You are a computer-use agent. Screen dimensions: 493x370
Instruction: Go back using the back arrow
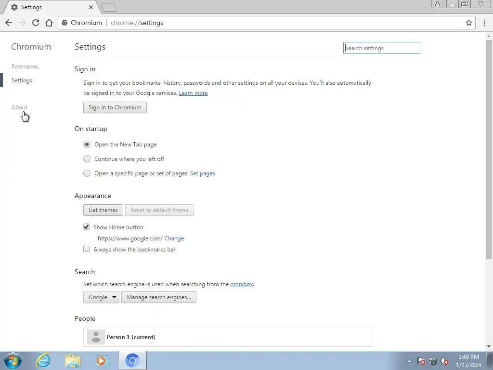coord(9,23)
